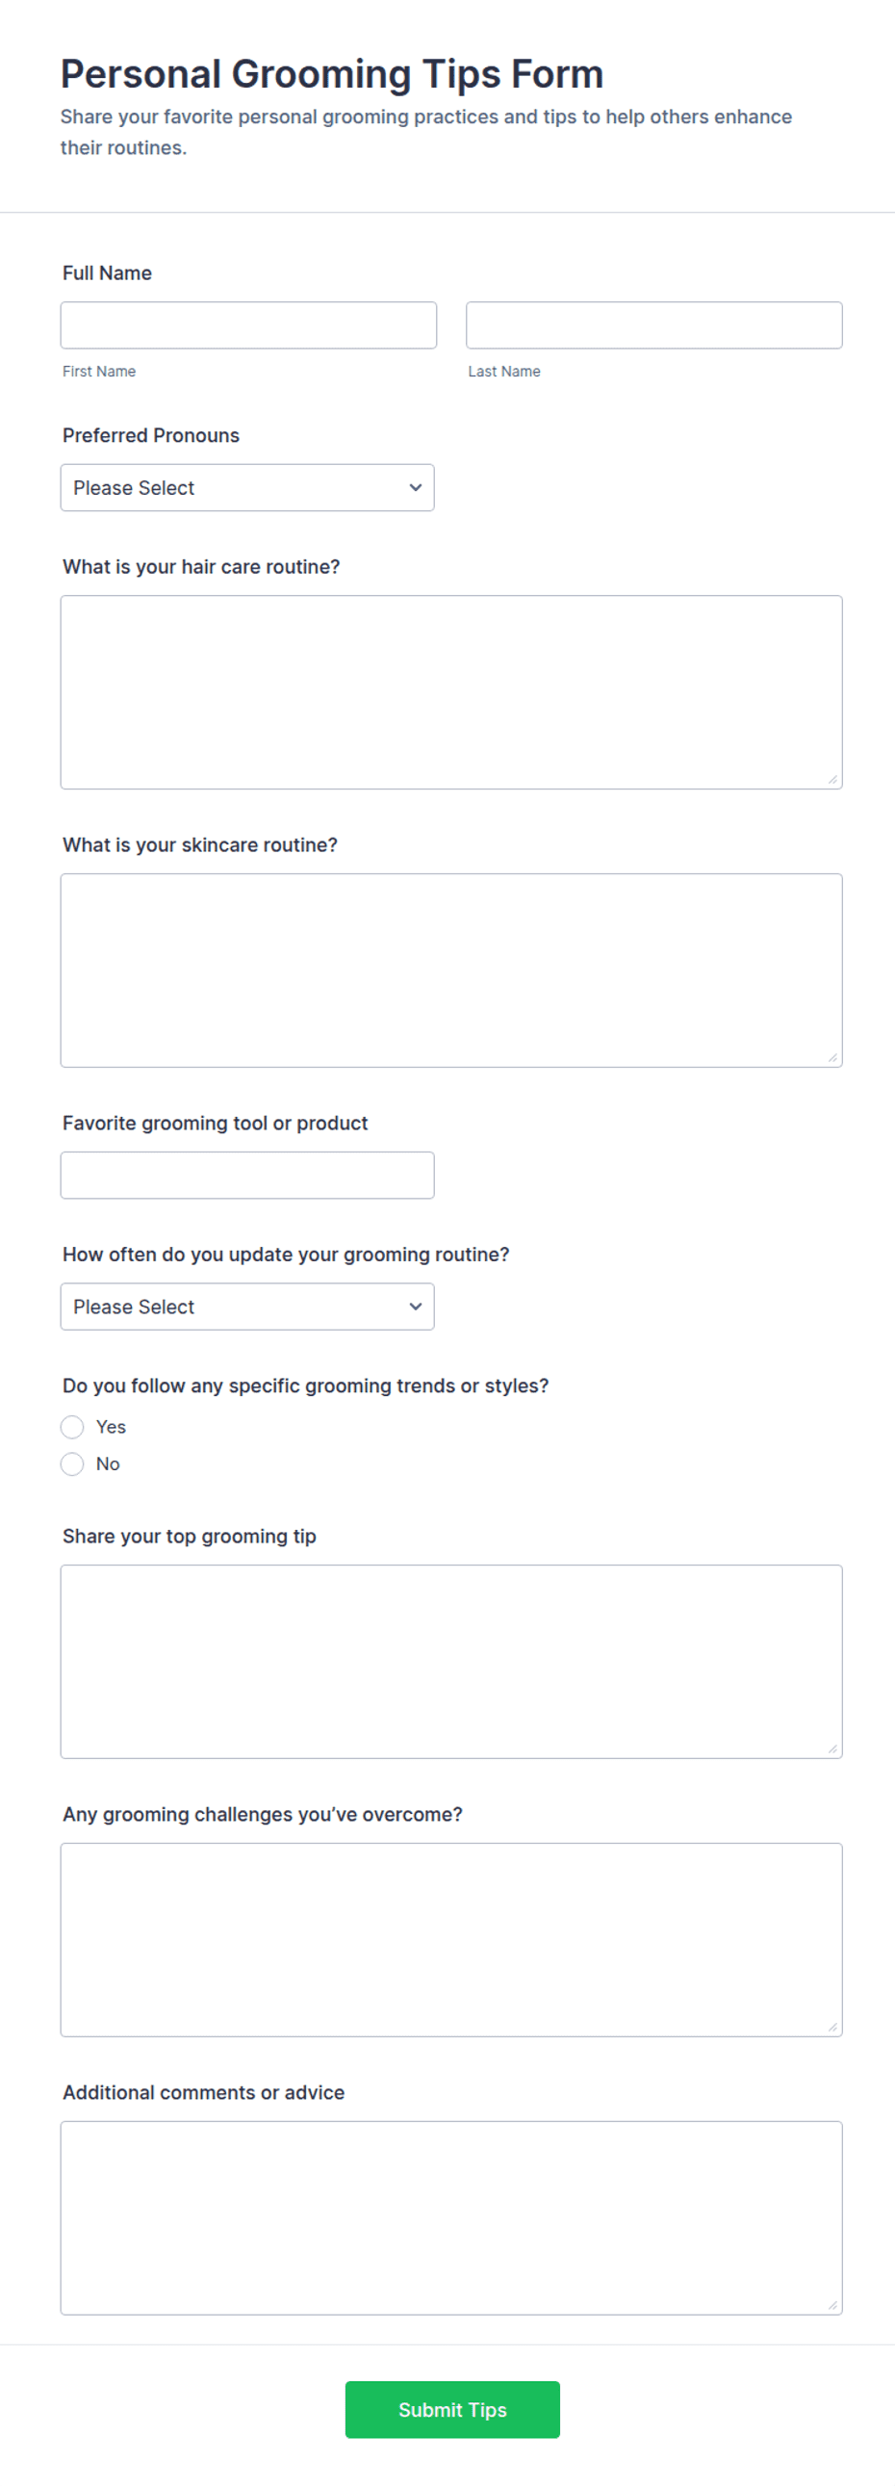Click the Last Name input field
This screenshot has width=895, height=2486.
point(653,325)
